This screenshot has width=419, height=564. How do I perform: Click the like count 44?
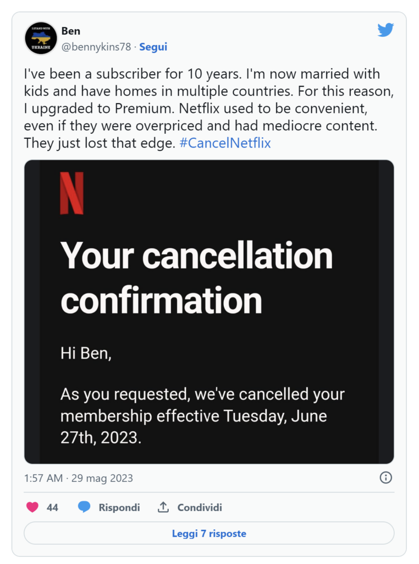pos(52,507)
